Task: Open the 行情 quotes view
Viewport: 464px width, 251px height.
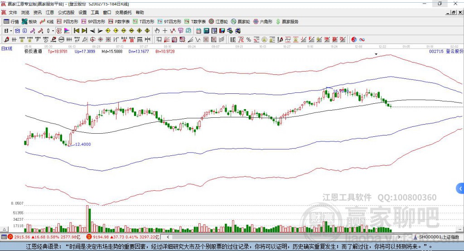Action: point(11,22)
